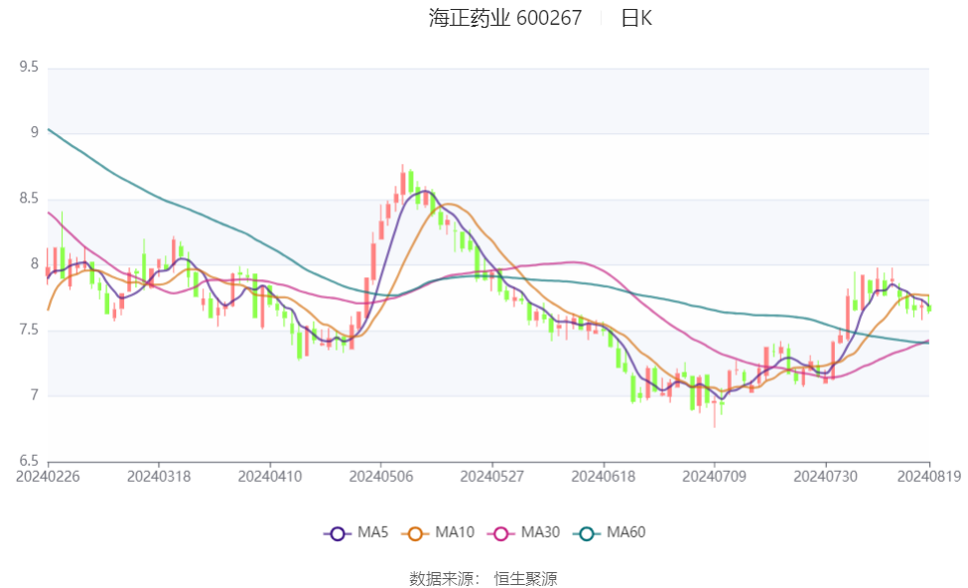Click the 9 price axis label
This screenshot has height=588, width=968.
(35, 132)
